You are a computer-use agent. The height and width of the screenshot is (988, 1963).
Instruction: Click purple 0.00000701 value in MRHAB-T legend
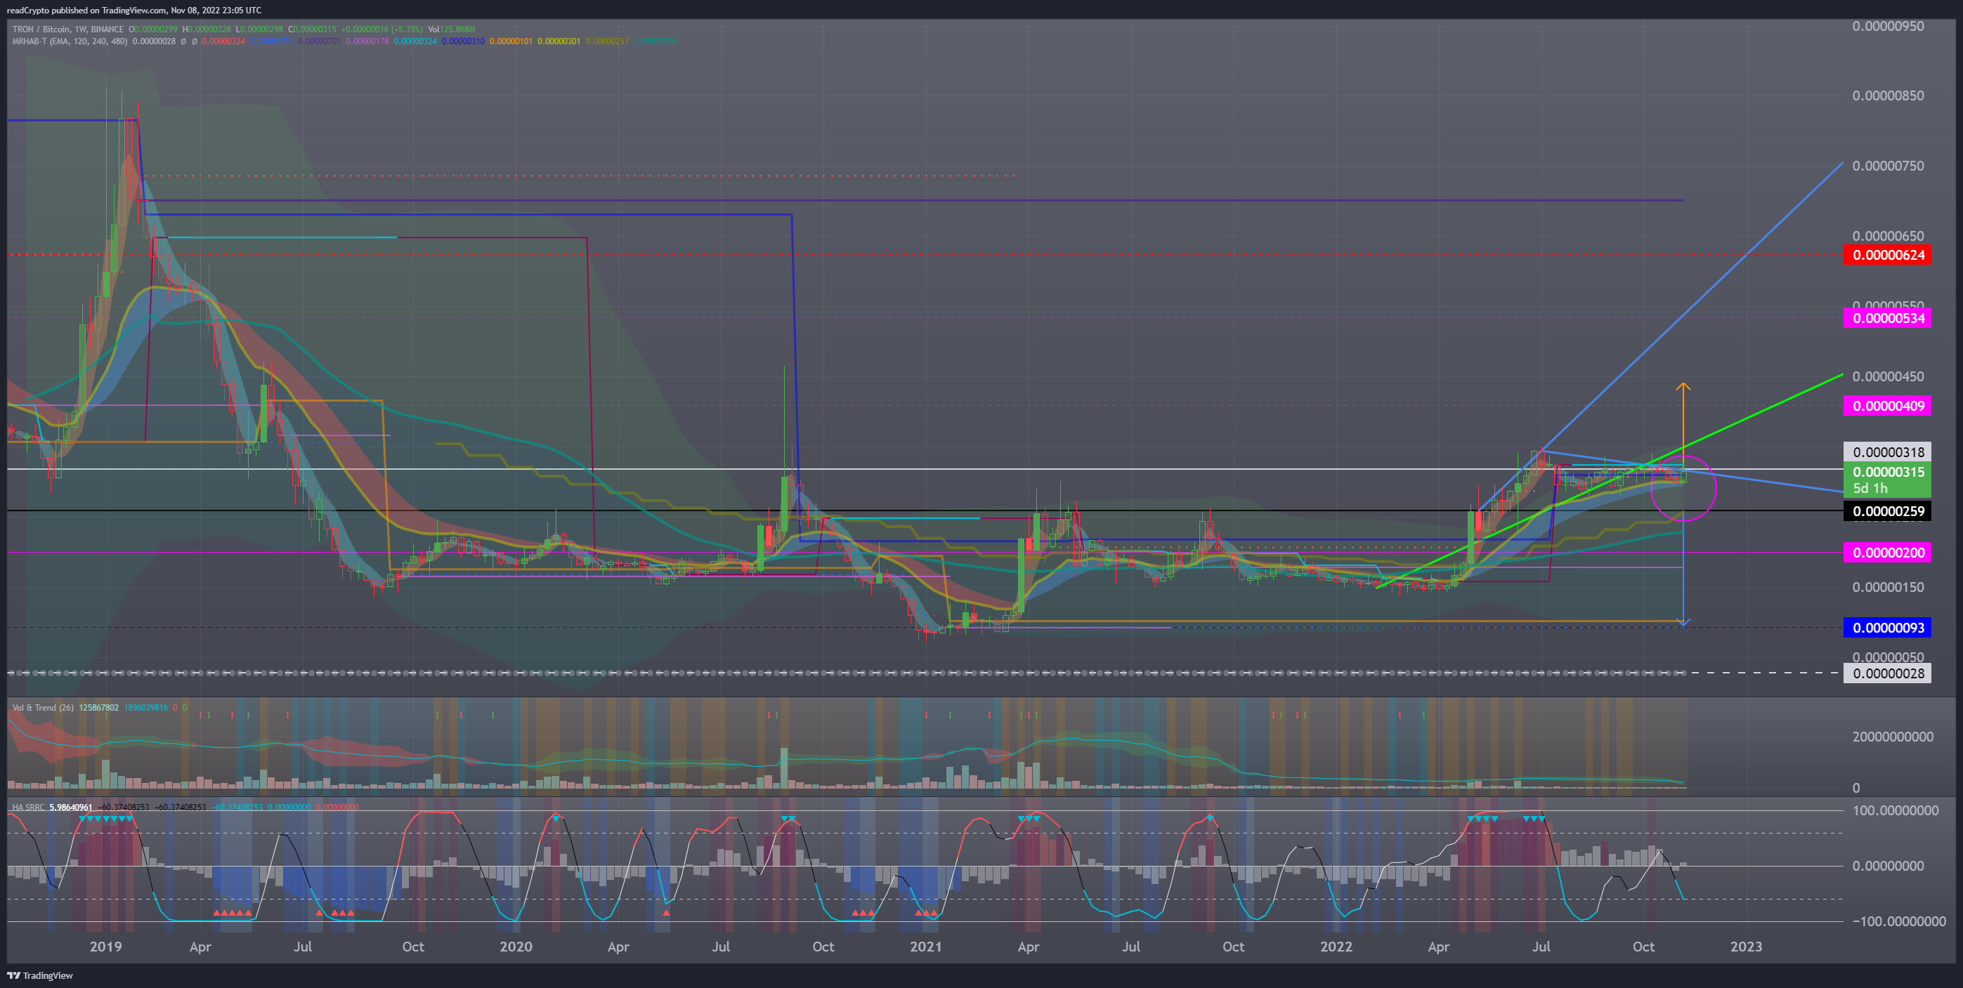319,41
